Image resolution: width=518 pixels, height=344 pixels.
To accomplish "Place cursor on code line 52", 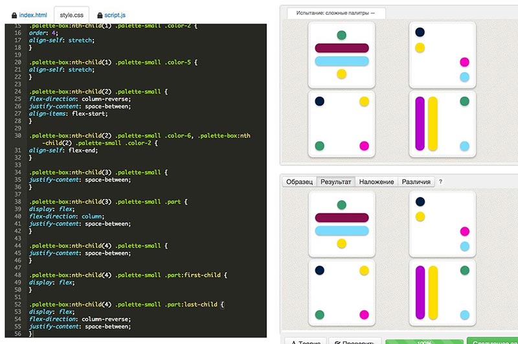I will tap(129, 304).
